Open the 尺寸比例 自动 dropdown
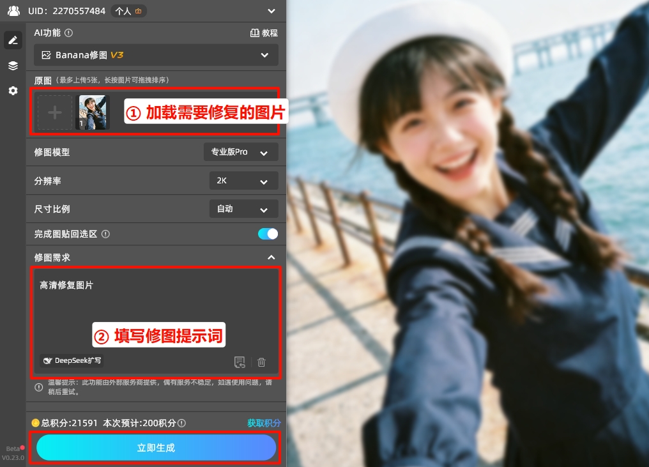This screenshot has height=467, width=649. (243, 208)
